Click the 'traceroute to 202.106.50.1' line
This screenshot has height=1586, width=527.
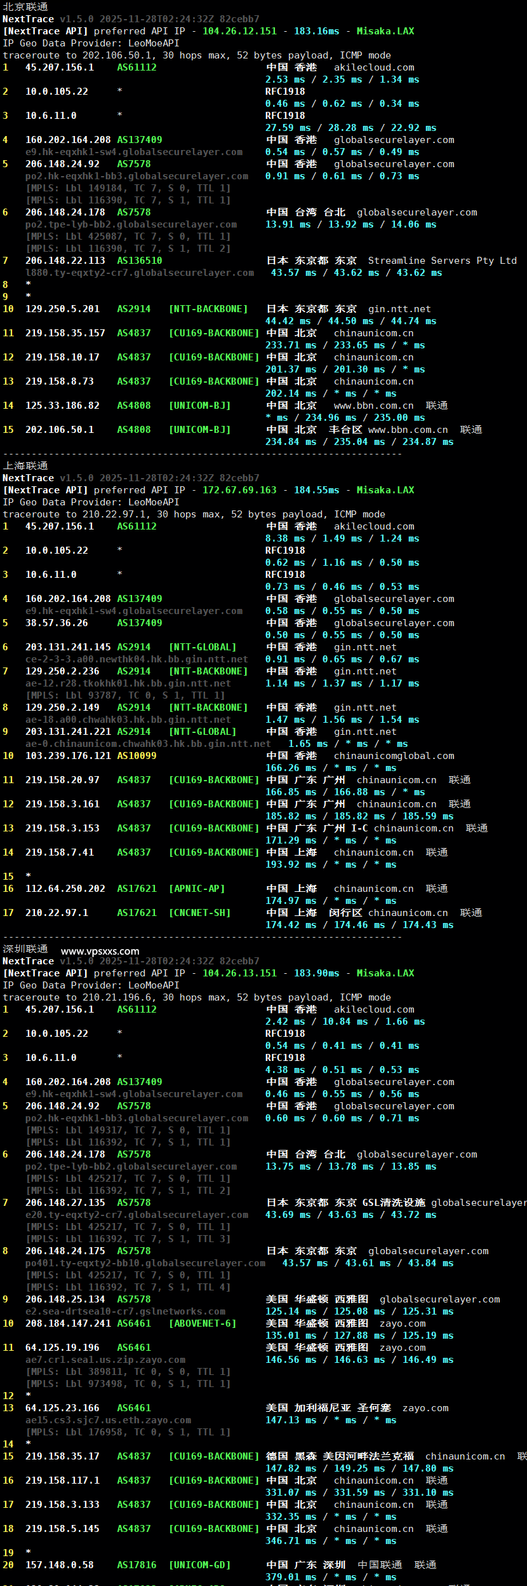[x=197, y=55]
